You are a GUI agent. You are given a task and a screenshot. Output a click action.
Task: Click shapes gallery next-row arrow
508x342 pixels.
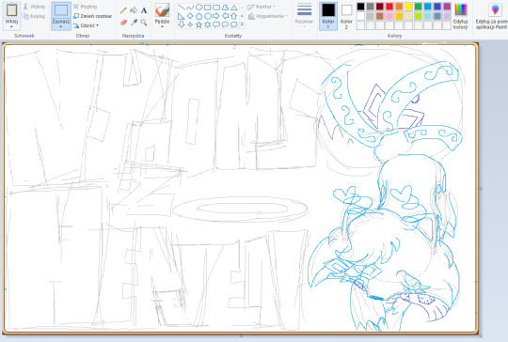point(242,16)
